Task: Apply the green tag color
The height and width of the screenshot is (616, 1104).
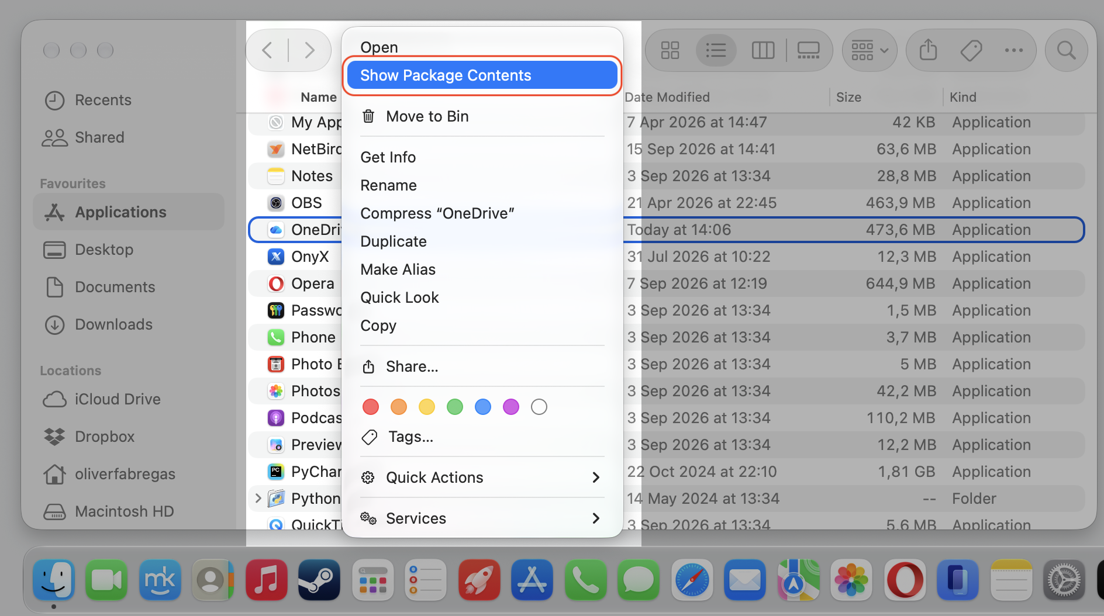Action: 455,407
